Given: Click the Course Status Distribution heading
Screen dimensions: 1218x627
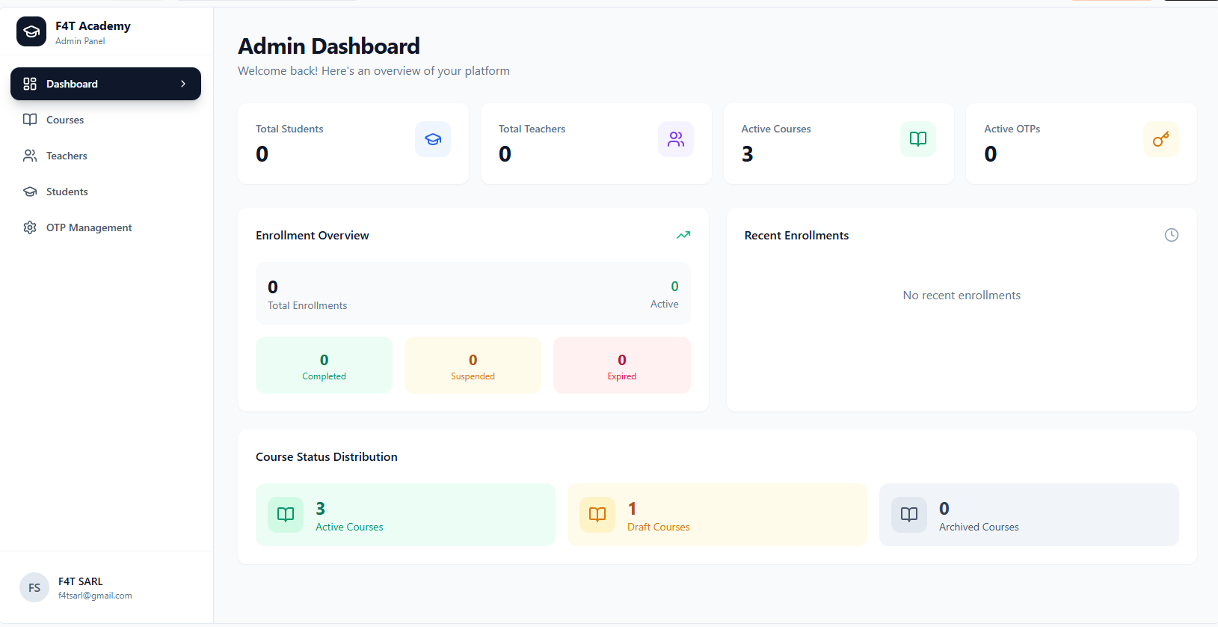Looking at the screenshot, I should 327,456.
